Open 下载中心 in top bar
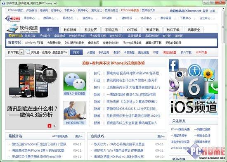 [69, 10]
